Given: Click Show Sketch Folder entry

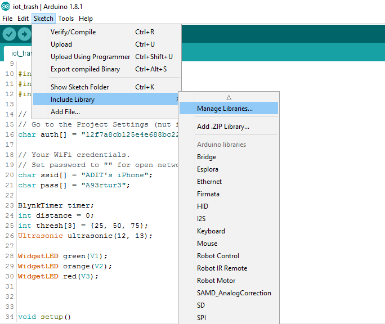Looking at the screenshot, I should [x=79, y=87].
